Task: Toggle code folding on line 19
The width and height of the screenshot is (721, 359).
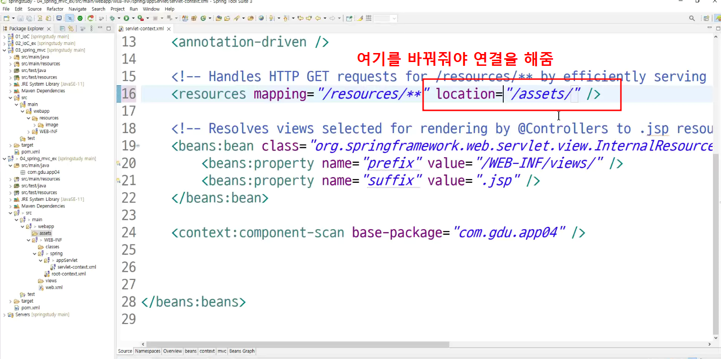Action: [x=138, y=146]
